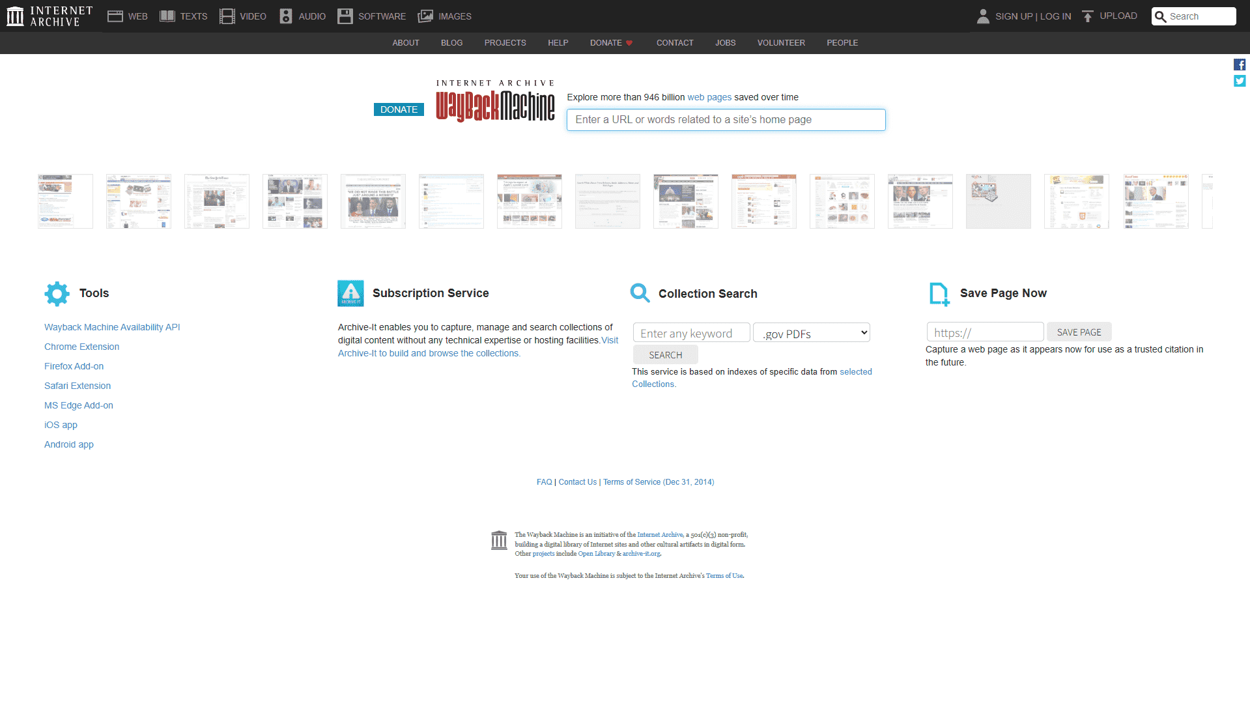Click the Terms of Use footer link
This screenshot has width=1250, height=703.
click(x=724, y=576)
